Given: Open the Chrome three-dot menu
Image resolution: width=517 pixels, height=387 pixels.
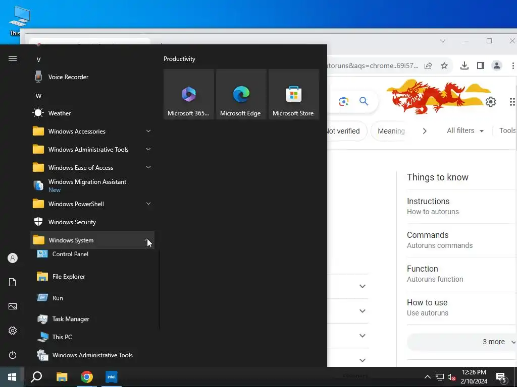Looking at the screenshot, I should [x=513, y=66].
